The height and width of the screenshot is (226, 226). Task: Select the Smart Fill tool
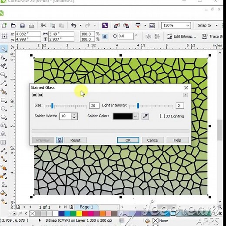(3, 92)
